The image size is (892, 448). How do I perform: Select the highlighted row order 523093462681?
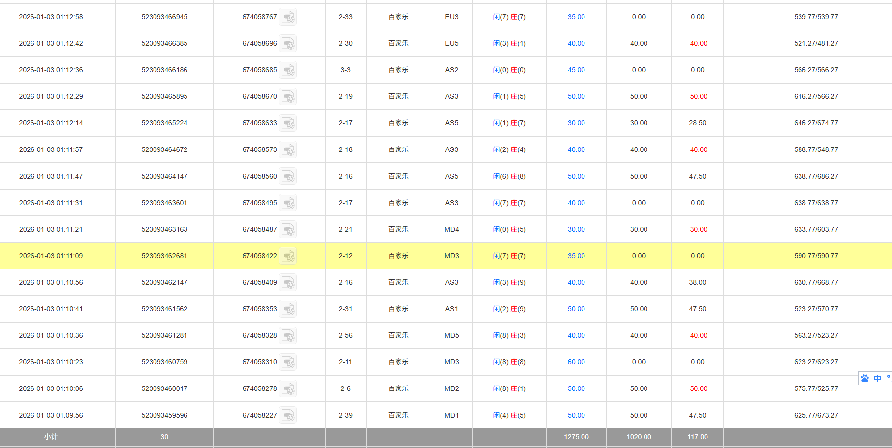coord(164,256)
